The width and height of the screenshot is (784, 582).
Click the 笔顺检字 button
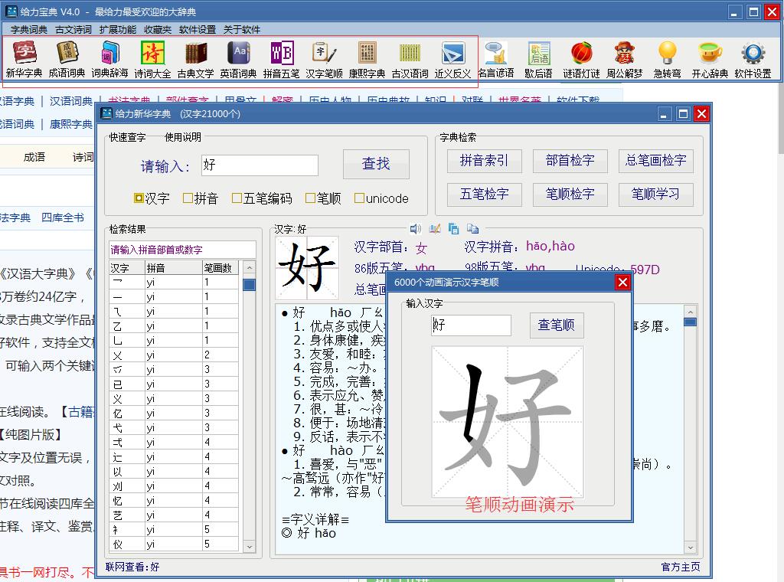[570, 195]
